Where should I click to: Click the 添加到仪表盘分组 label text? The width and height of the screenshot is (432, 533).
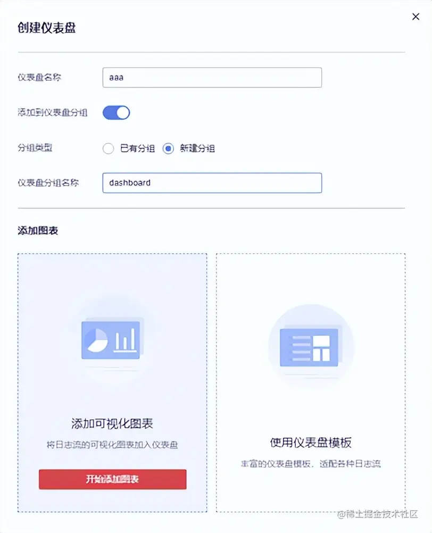point(53,113)
